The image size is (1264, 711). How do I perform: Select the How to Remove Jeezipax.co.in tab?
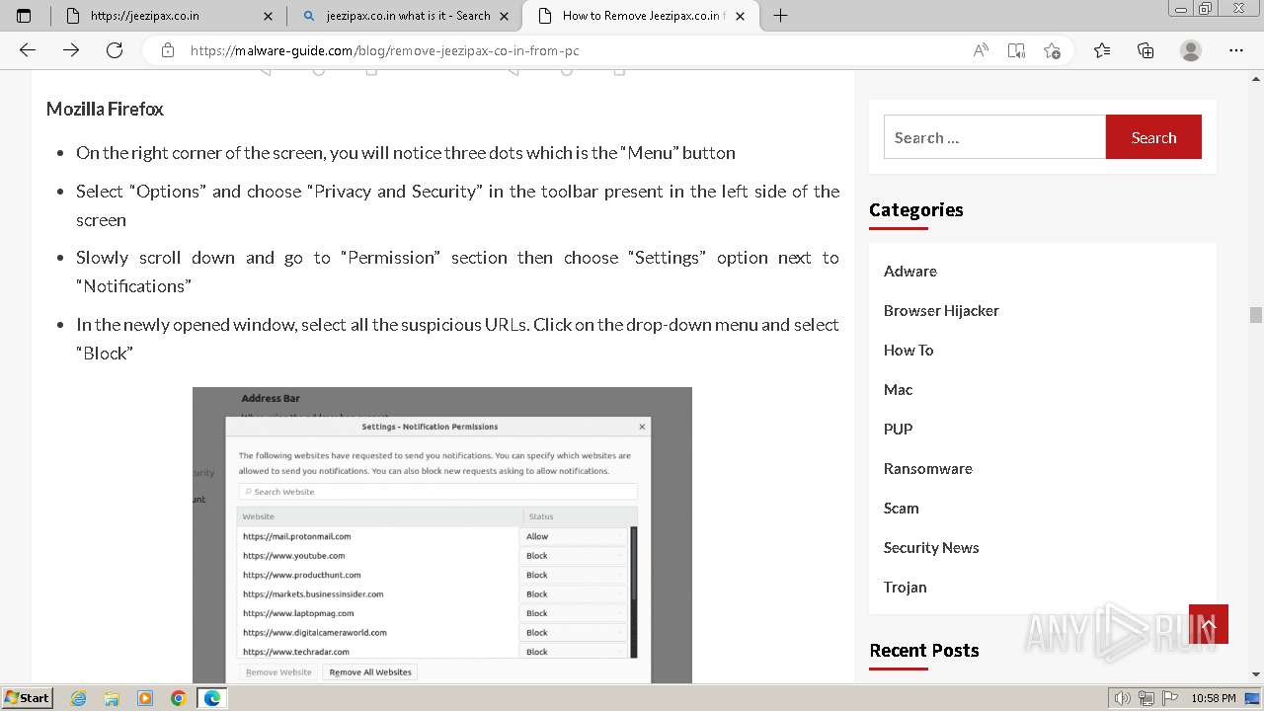pyautogui.click(x=640, y=16)
